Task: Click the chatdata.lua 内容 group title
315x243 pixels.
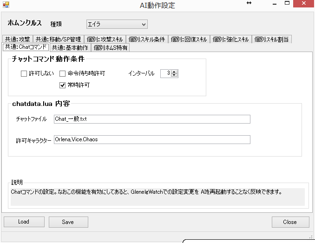Action: pos(41,104)
